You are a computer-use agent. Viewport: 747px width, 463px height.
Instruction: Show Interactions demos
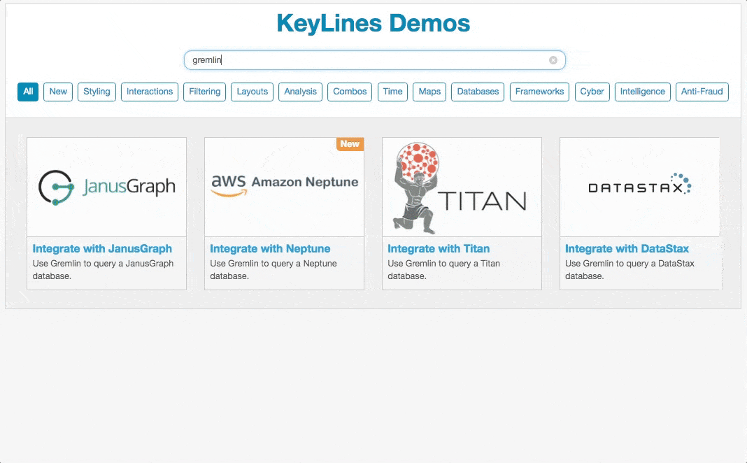click(x=150, y=92)
